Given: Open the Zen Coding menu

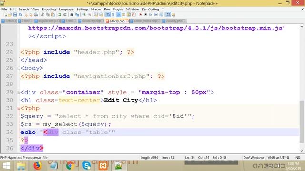Looking at the screenshot, I should (150, 9).
